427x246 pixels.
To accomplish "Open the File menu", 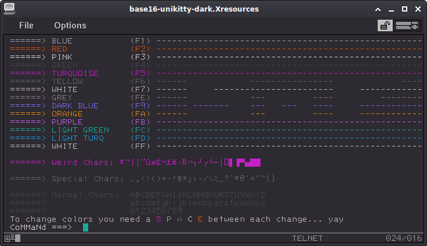I will [x=26, y=25].
